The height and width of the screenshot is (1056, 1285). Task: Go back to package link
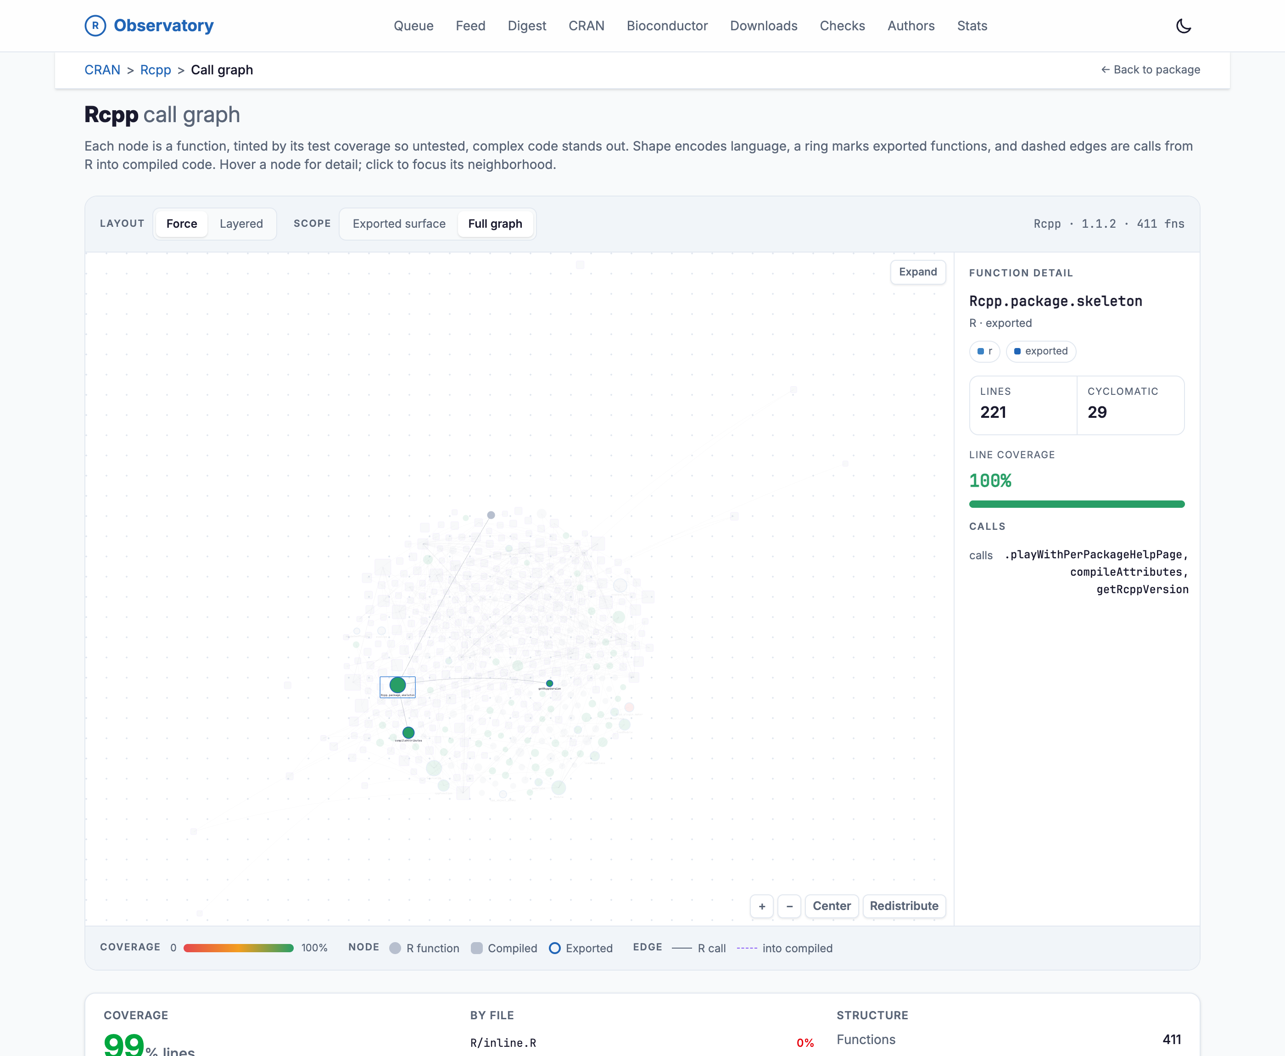1150,69
